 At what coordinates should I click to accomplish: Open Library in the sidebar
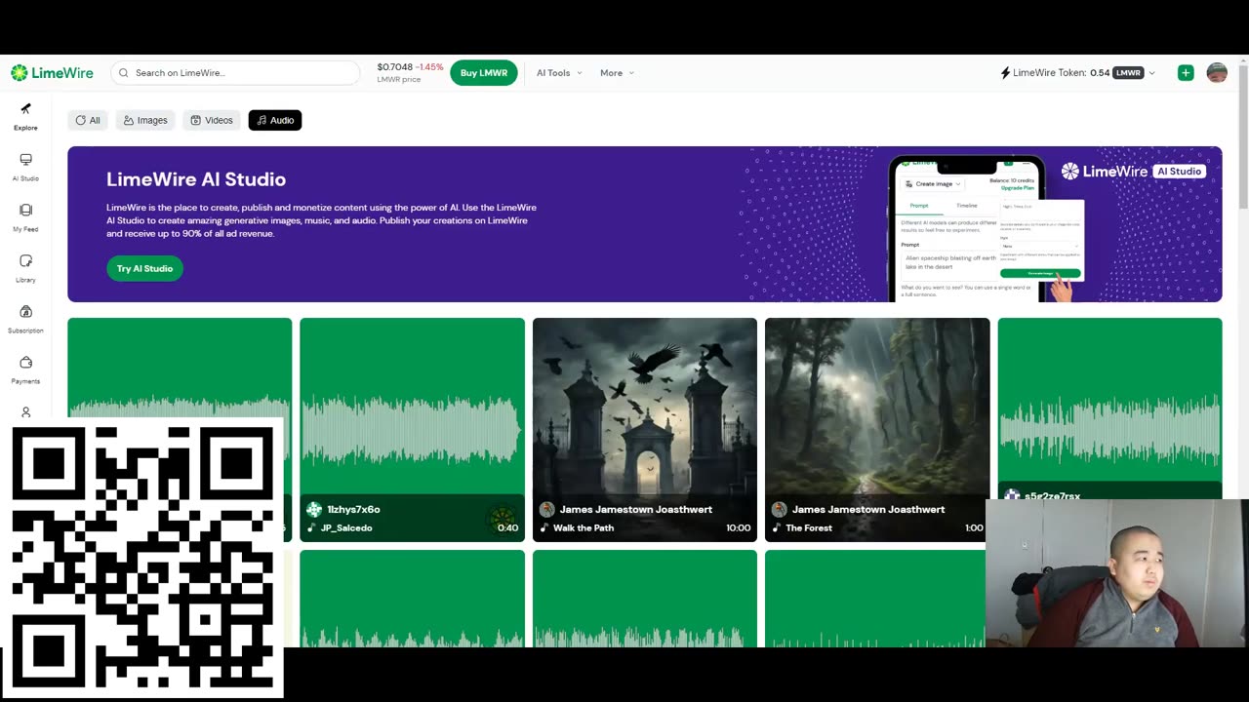[x=25, y=268]
